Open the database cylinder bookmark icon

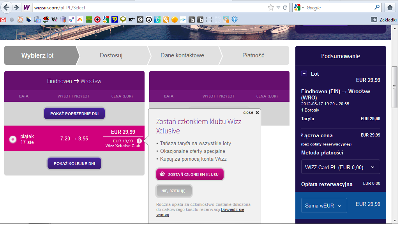[63, 19]
